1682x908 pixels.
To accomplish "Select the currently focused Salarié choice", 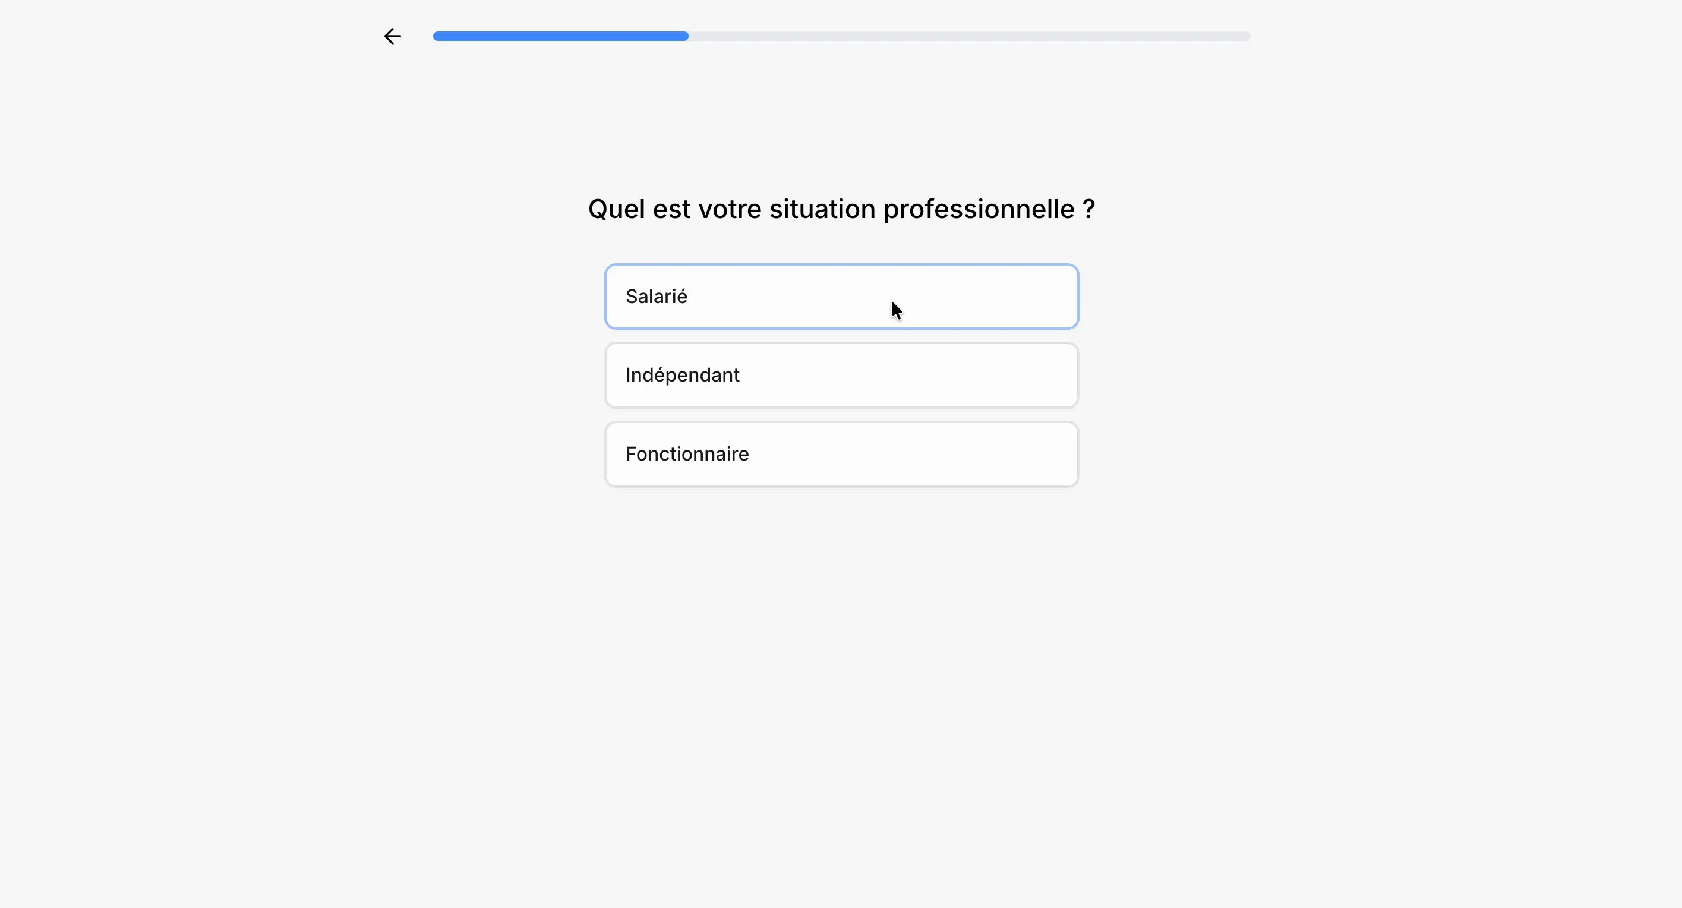I will coord(841,296).
